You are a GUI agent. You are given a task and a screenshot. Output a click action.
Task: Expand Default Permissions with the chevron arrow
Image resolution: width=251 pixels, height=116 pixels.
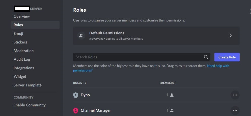coord(231,36)
